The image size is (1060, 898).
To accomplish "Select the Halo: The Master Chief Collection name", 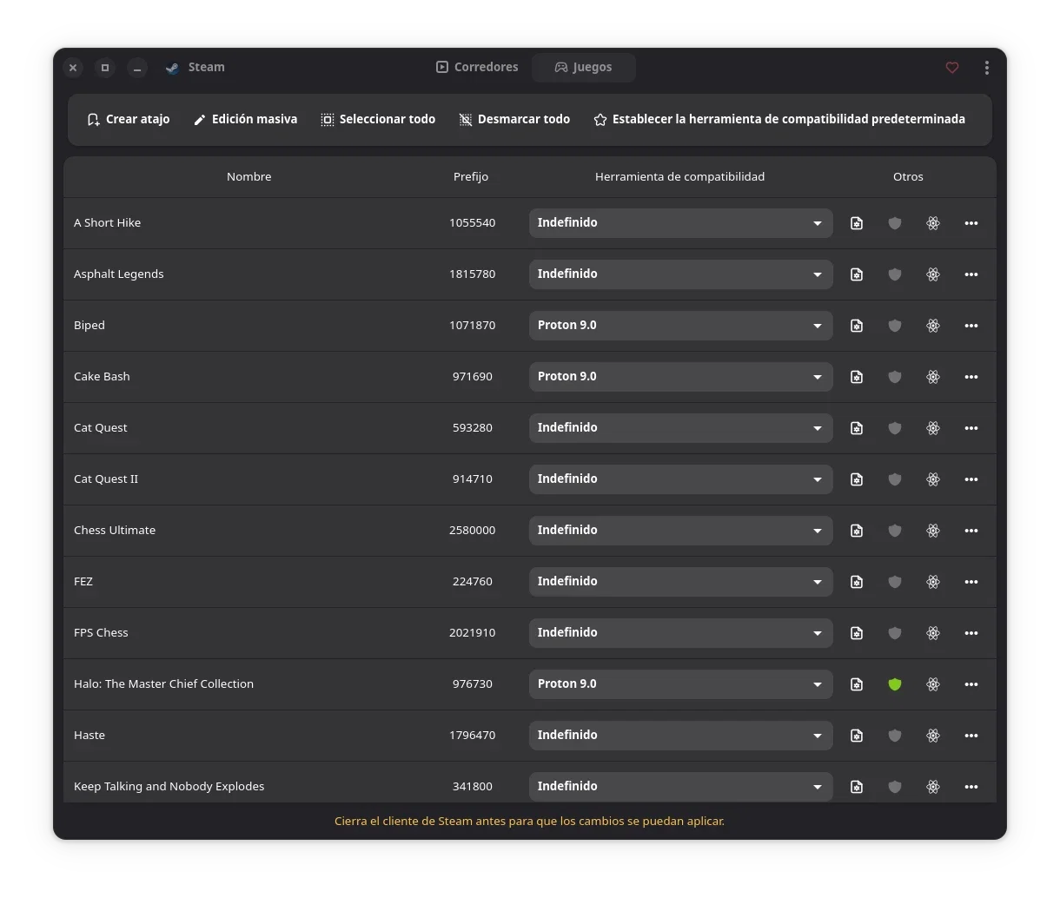I will [x=164, y=683].
